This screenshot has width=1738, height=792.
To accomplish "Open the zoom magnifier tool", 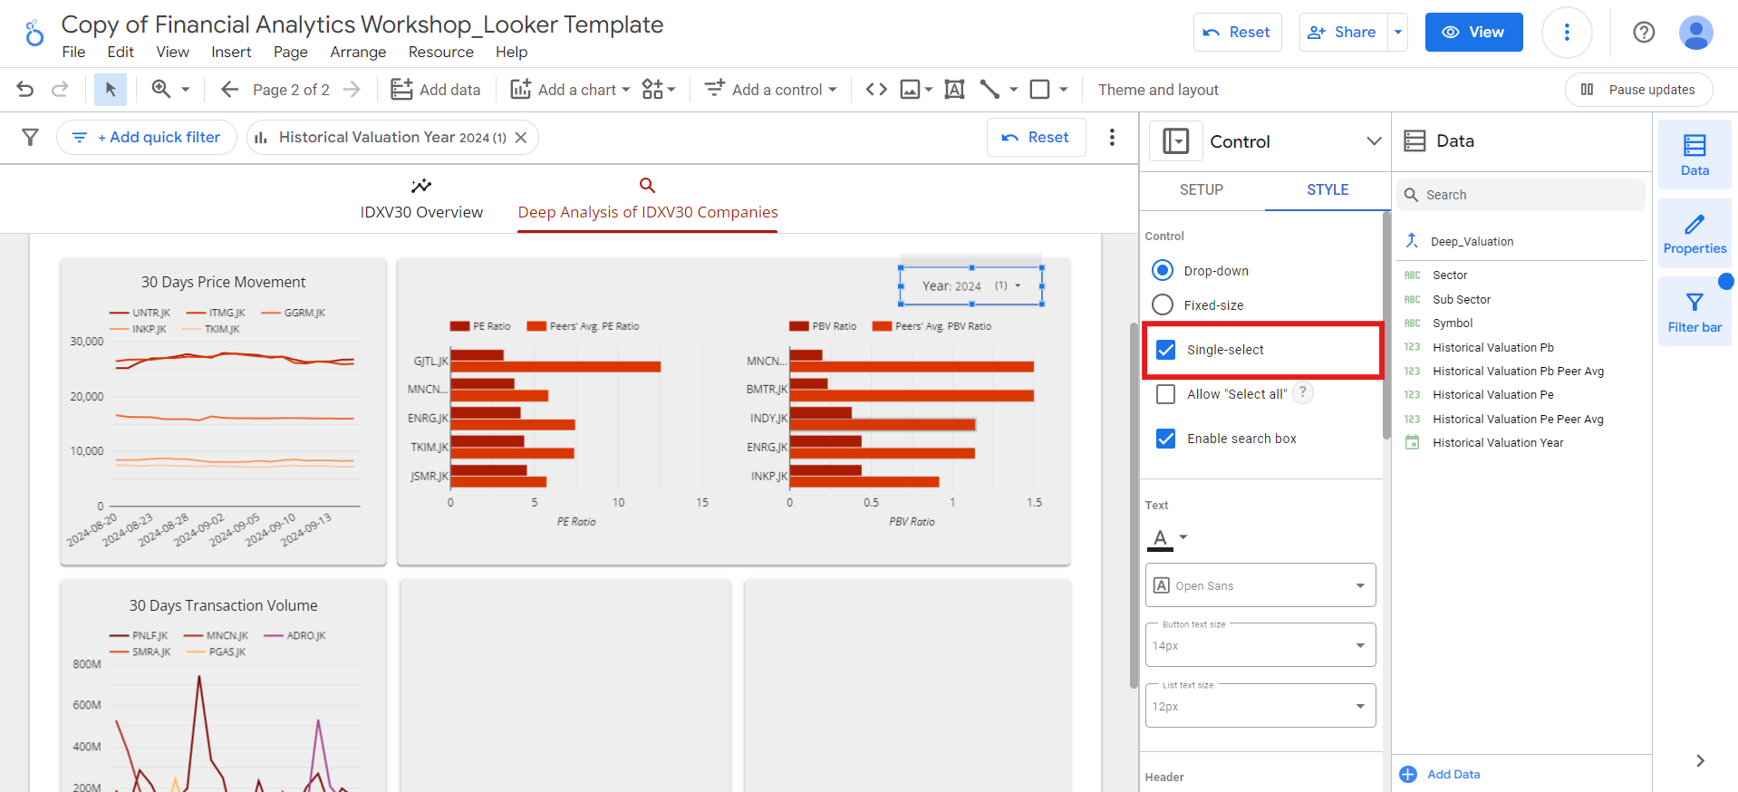I will point(161,89).
